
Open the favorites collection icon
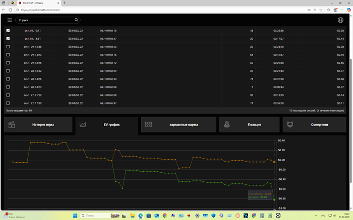point(329,10)
